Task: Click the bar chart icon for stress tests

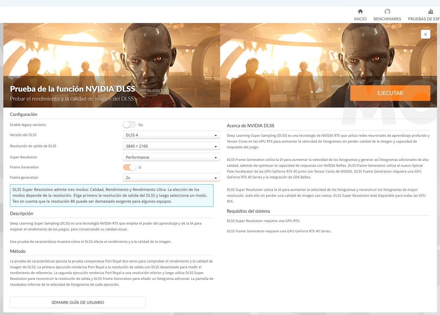Action: [x=430, y=12]
